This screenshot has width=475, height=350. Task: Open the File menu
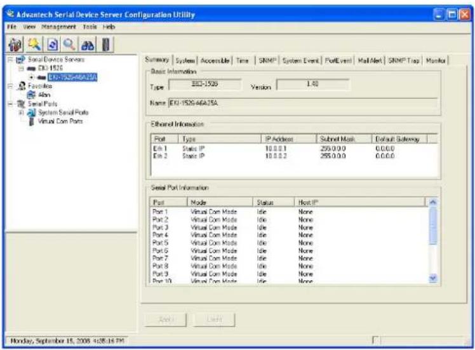click(x=11, y=27)
